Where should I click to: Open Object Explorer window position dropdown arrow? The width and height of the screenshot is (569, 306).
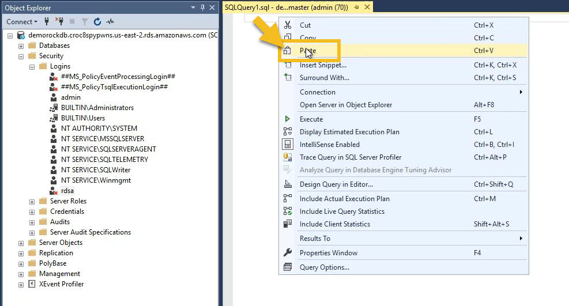tap(193, 7)
